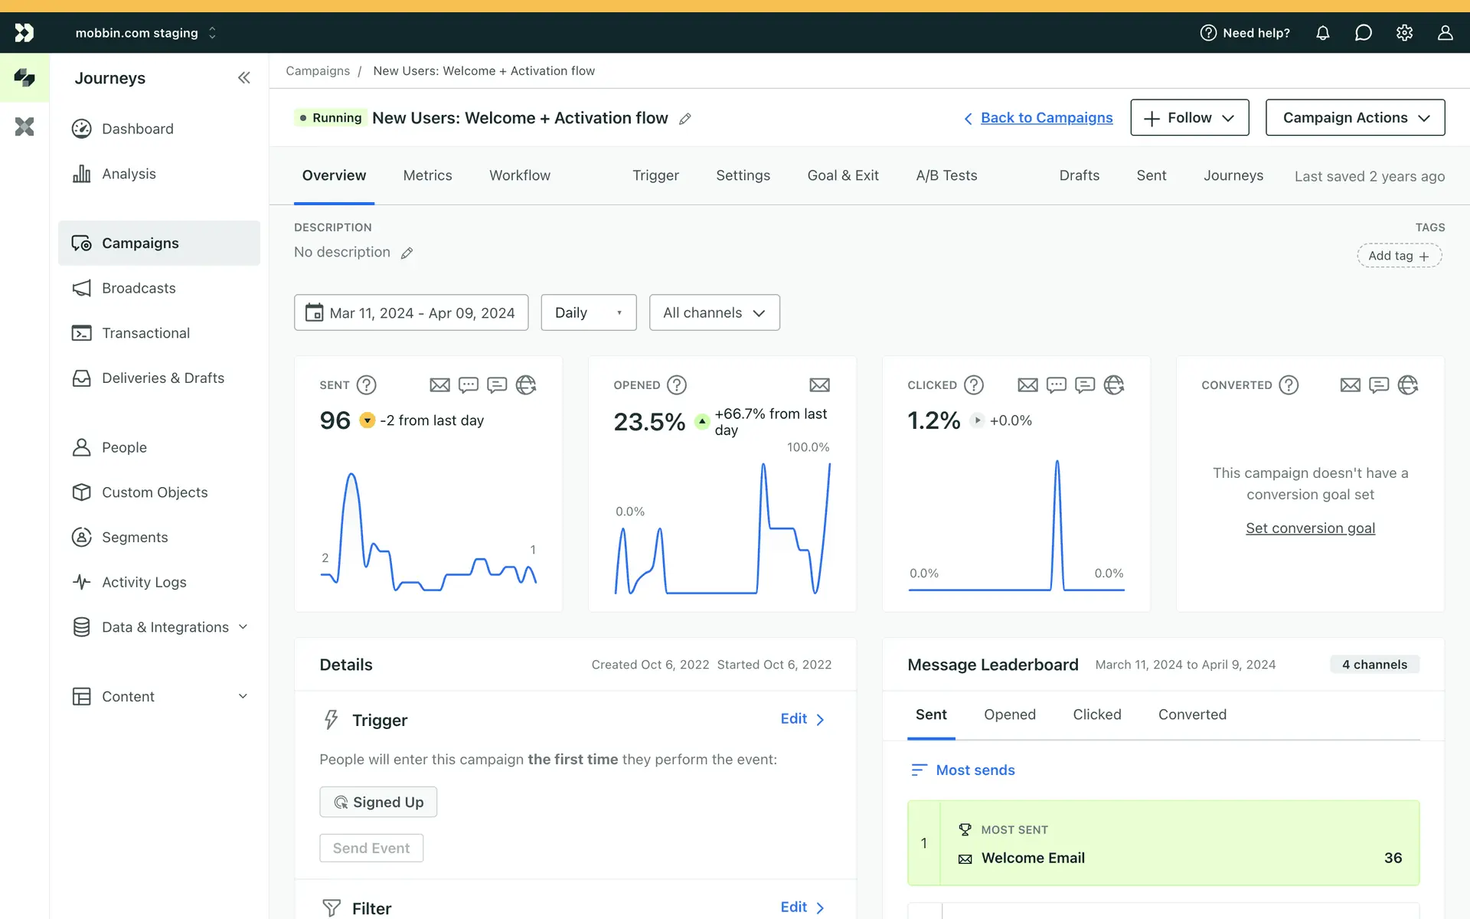Viewport: 1470px width, 919px height.
Task: Click the Set conversion goal link
Action: click(x=1310, y=528)
